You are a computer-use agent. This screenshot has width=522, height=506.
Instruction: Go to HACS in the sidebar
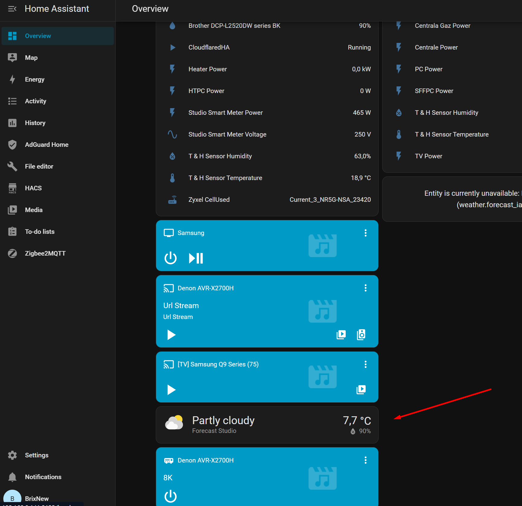[33, 188]
